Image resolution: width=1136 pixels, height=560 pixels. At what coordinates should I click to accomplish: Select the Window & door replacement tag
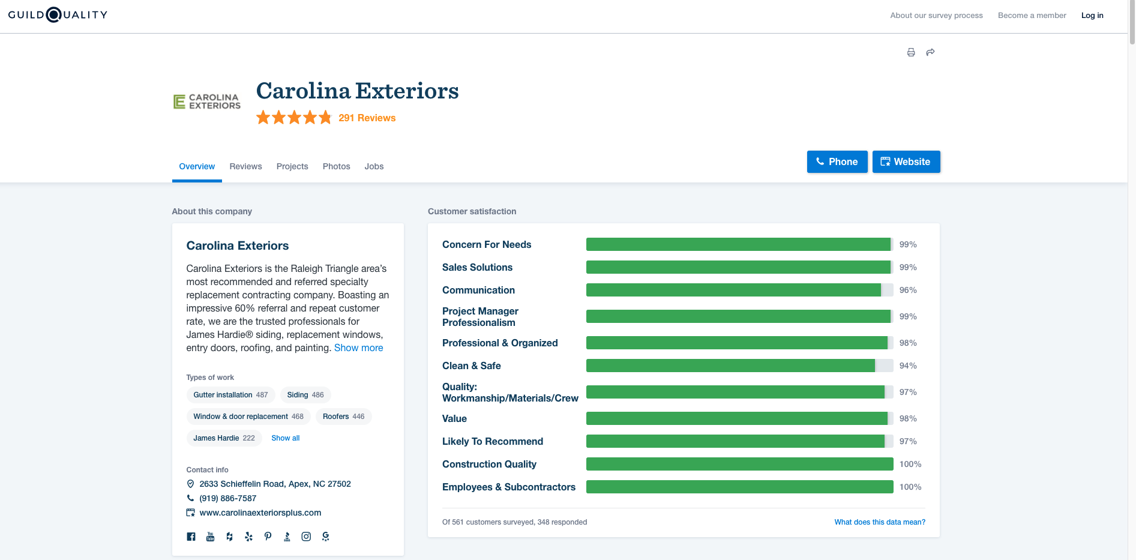coord(248,417)
